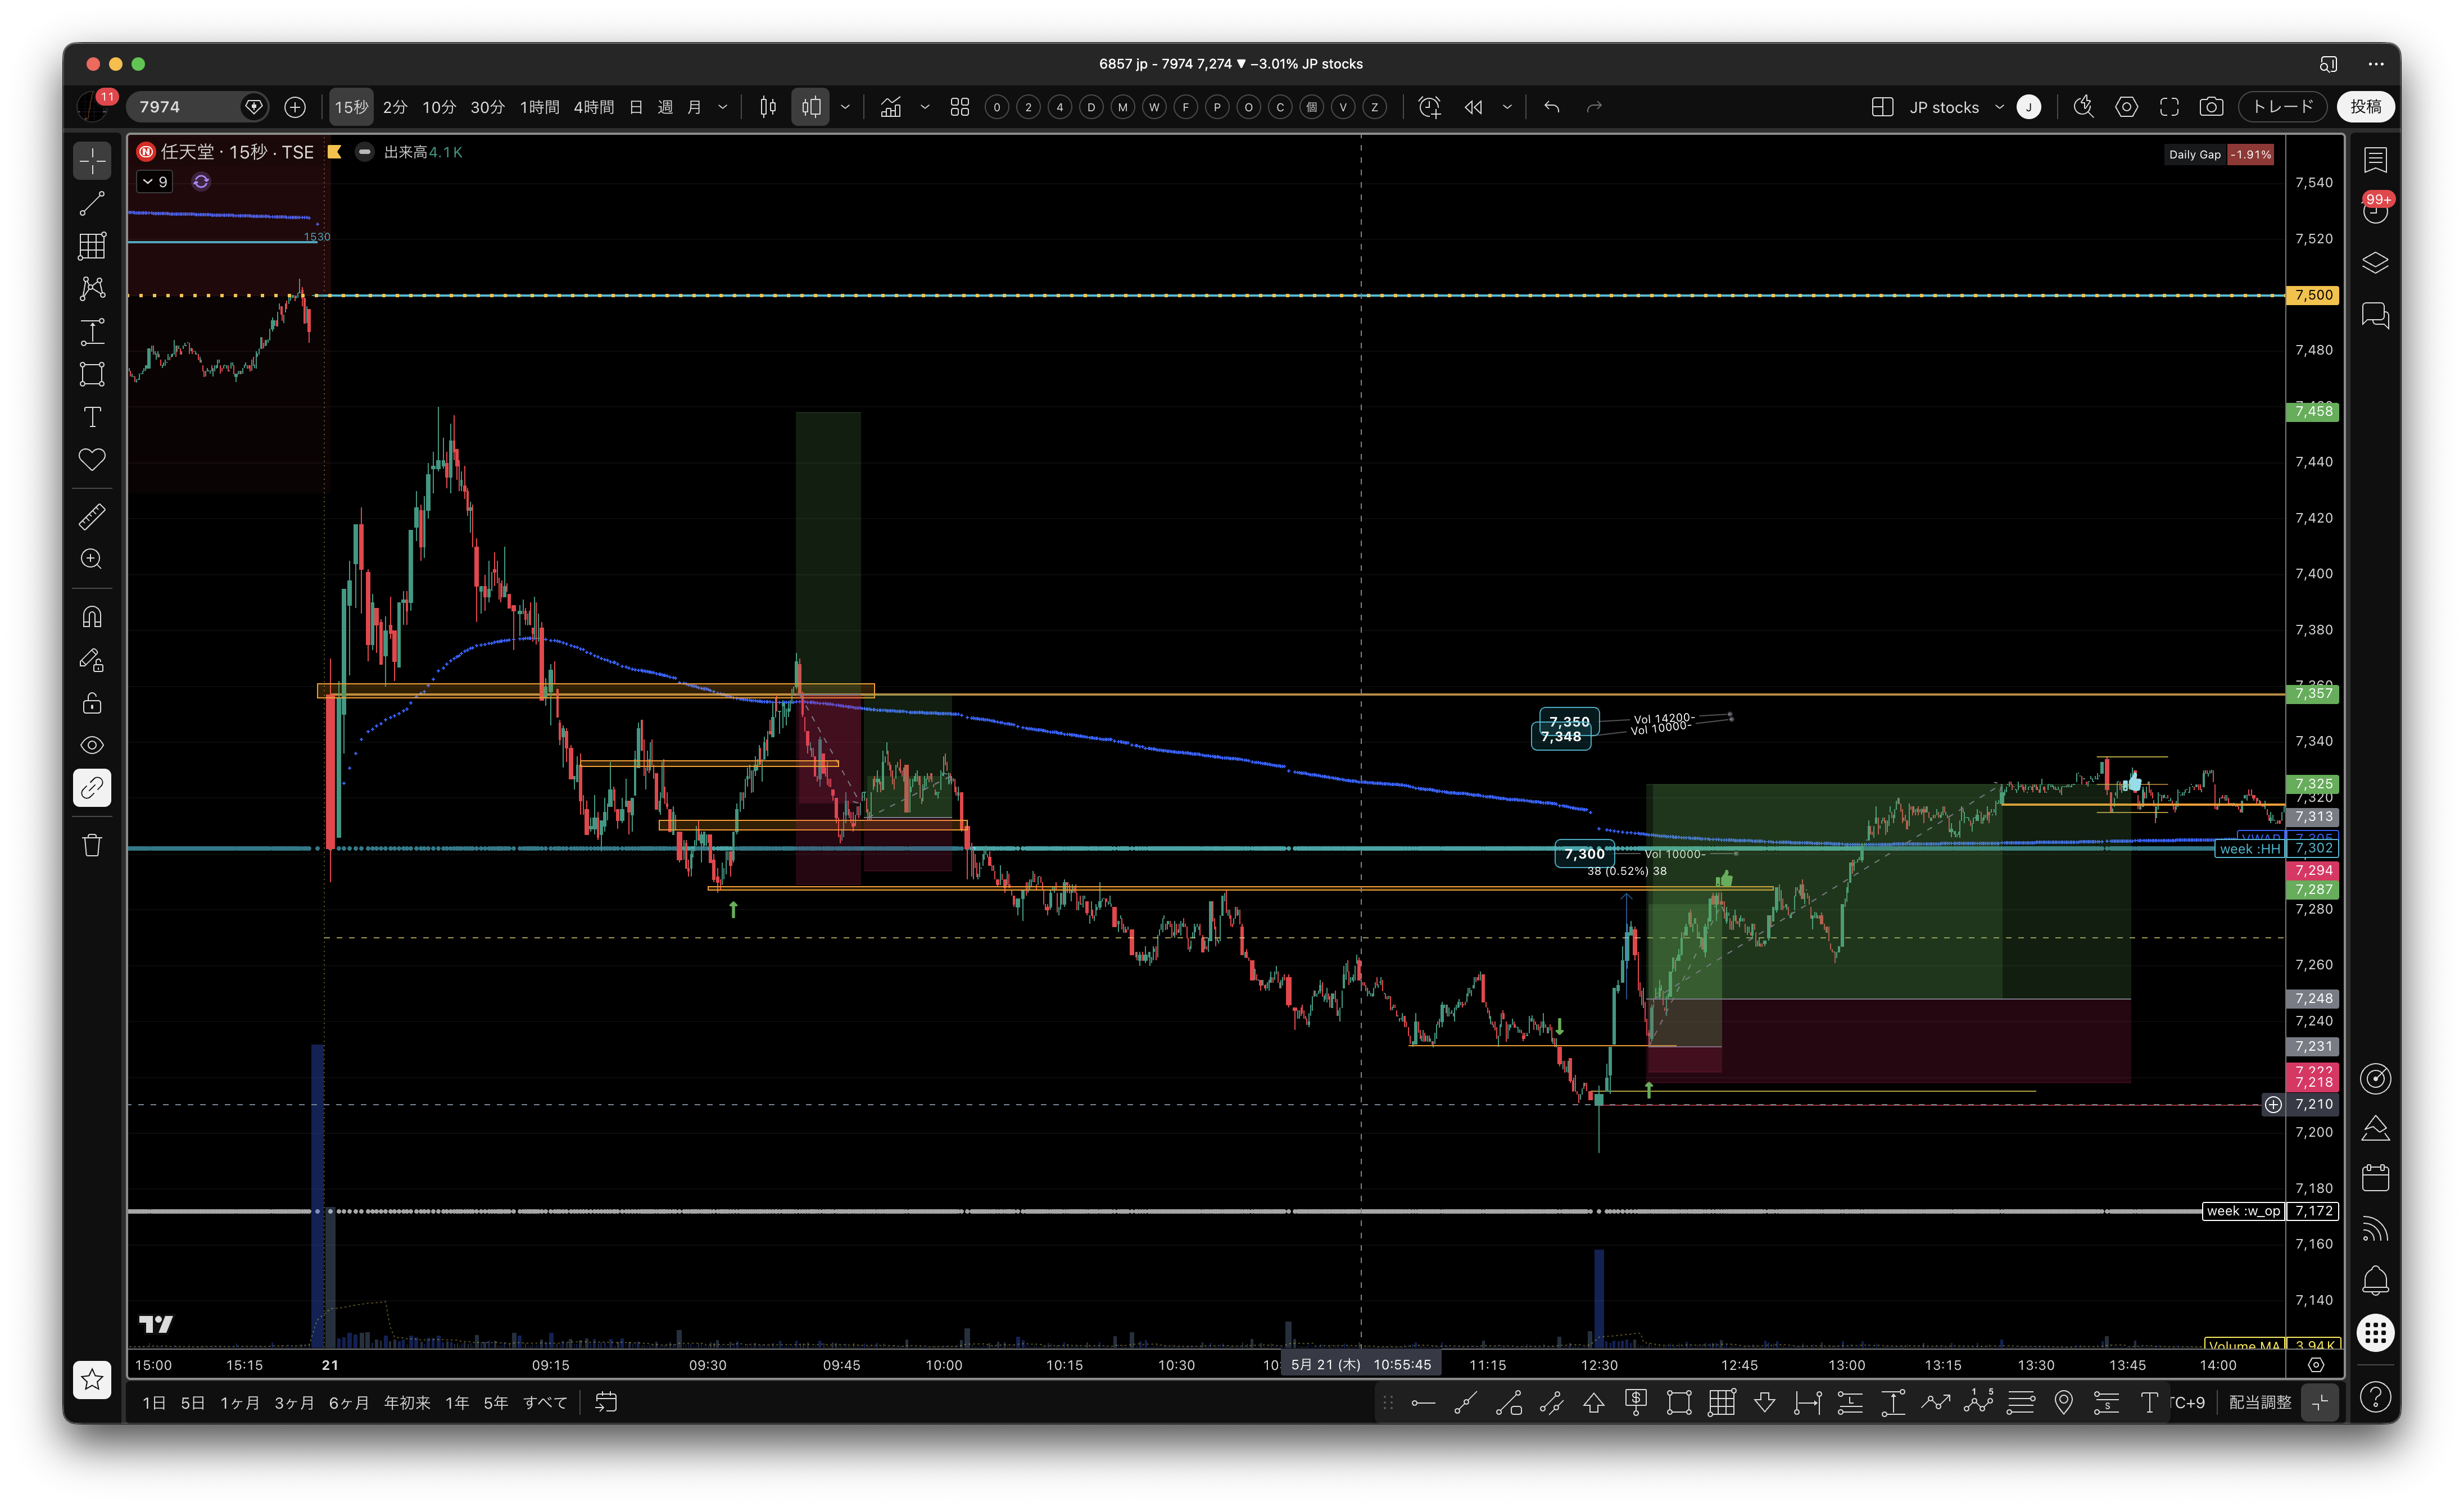Open the heart icons tool
The image size is (2464, 1507).
coord(92,460)
